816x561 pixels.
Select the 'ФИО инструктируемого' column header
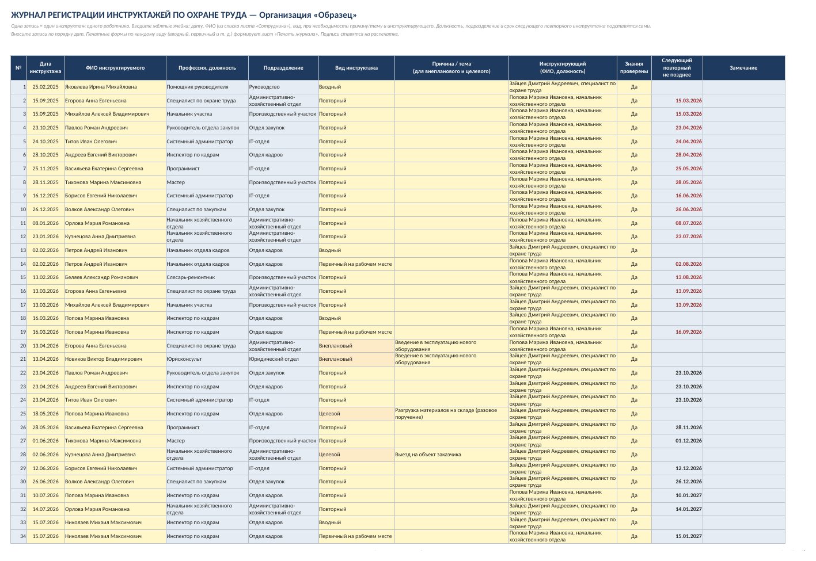point(115,68)
